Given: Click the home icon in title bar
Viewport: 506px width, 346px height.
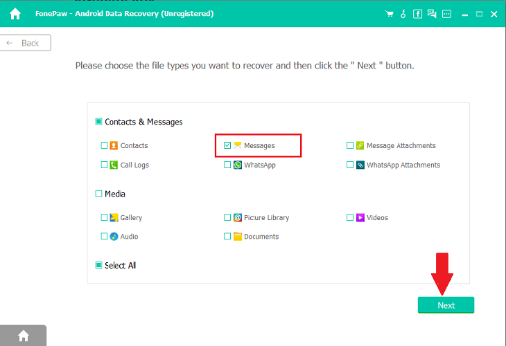Looking at the screenshot, I should [x=15, y=14].
